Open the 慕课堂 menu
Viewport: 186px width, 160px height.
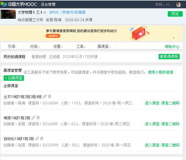coord(104,47)
